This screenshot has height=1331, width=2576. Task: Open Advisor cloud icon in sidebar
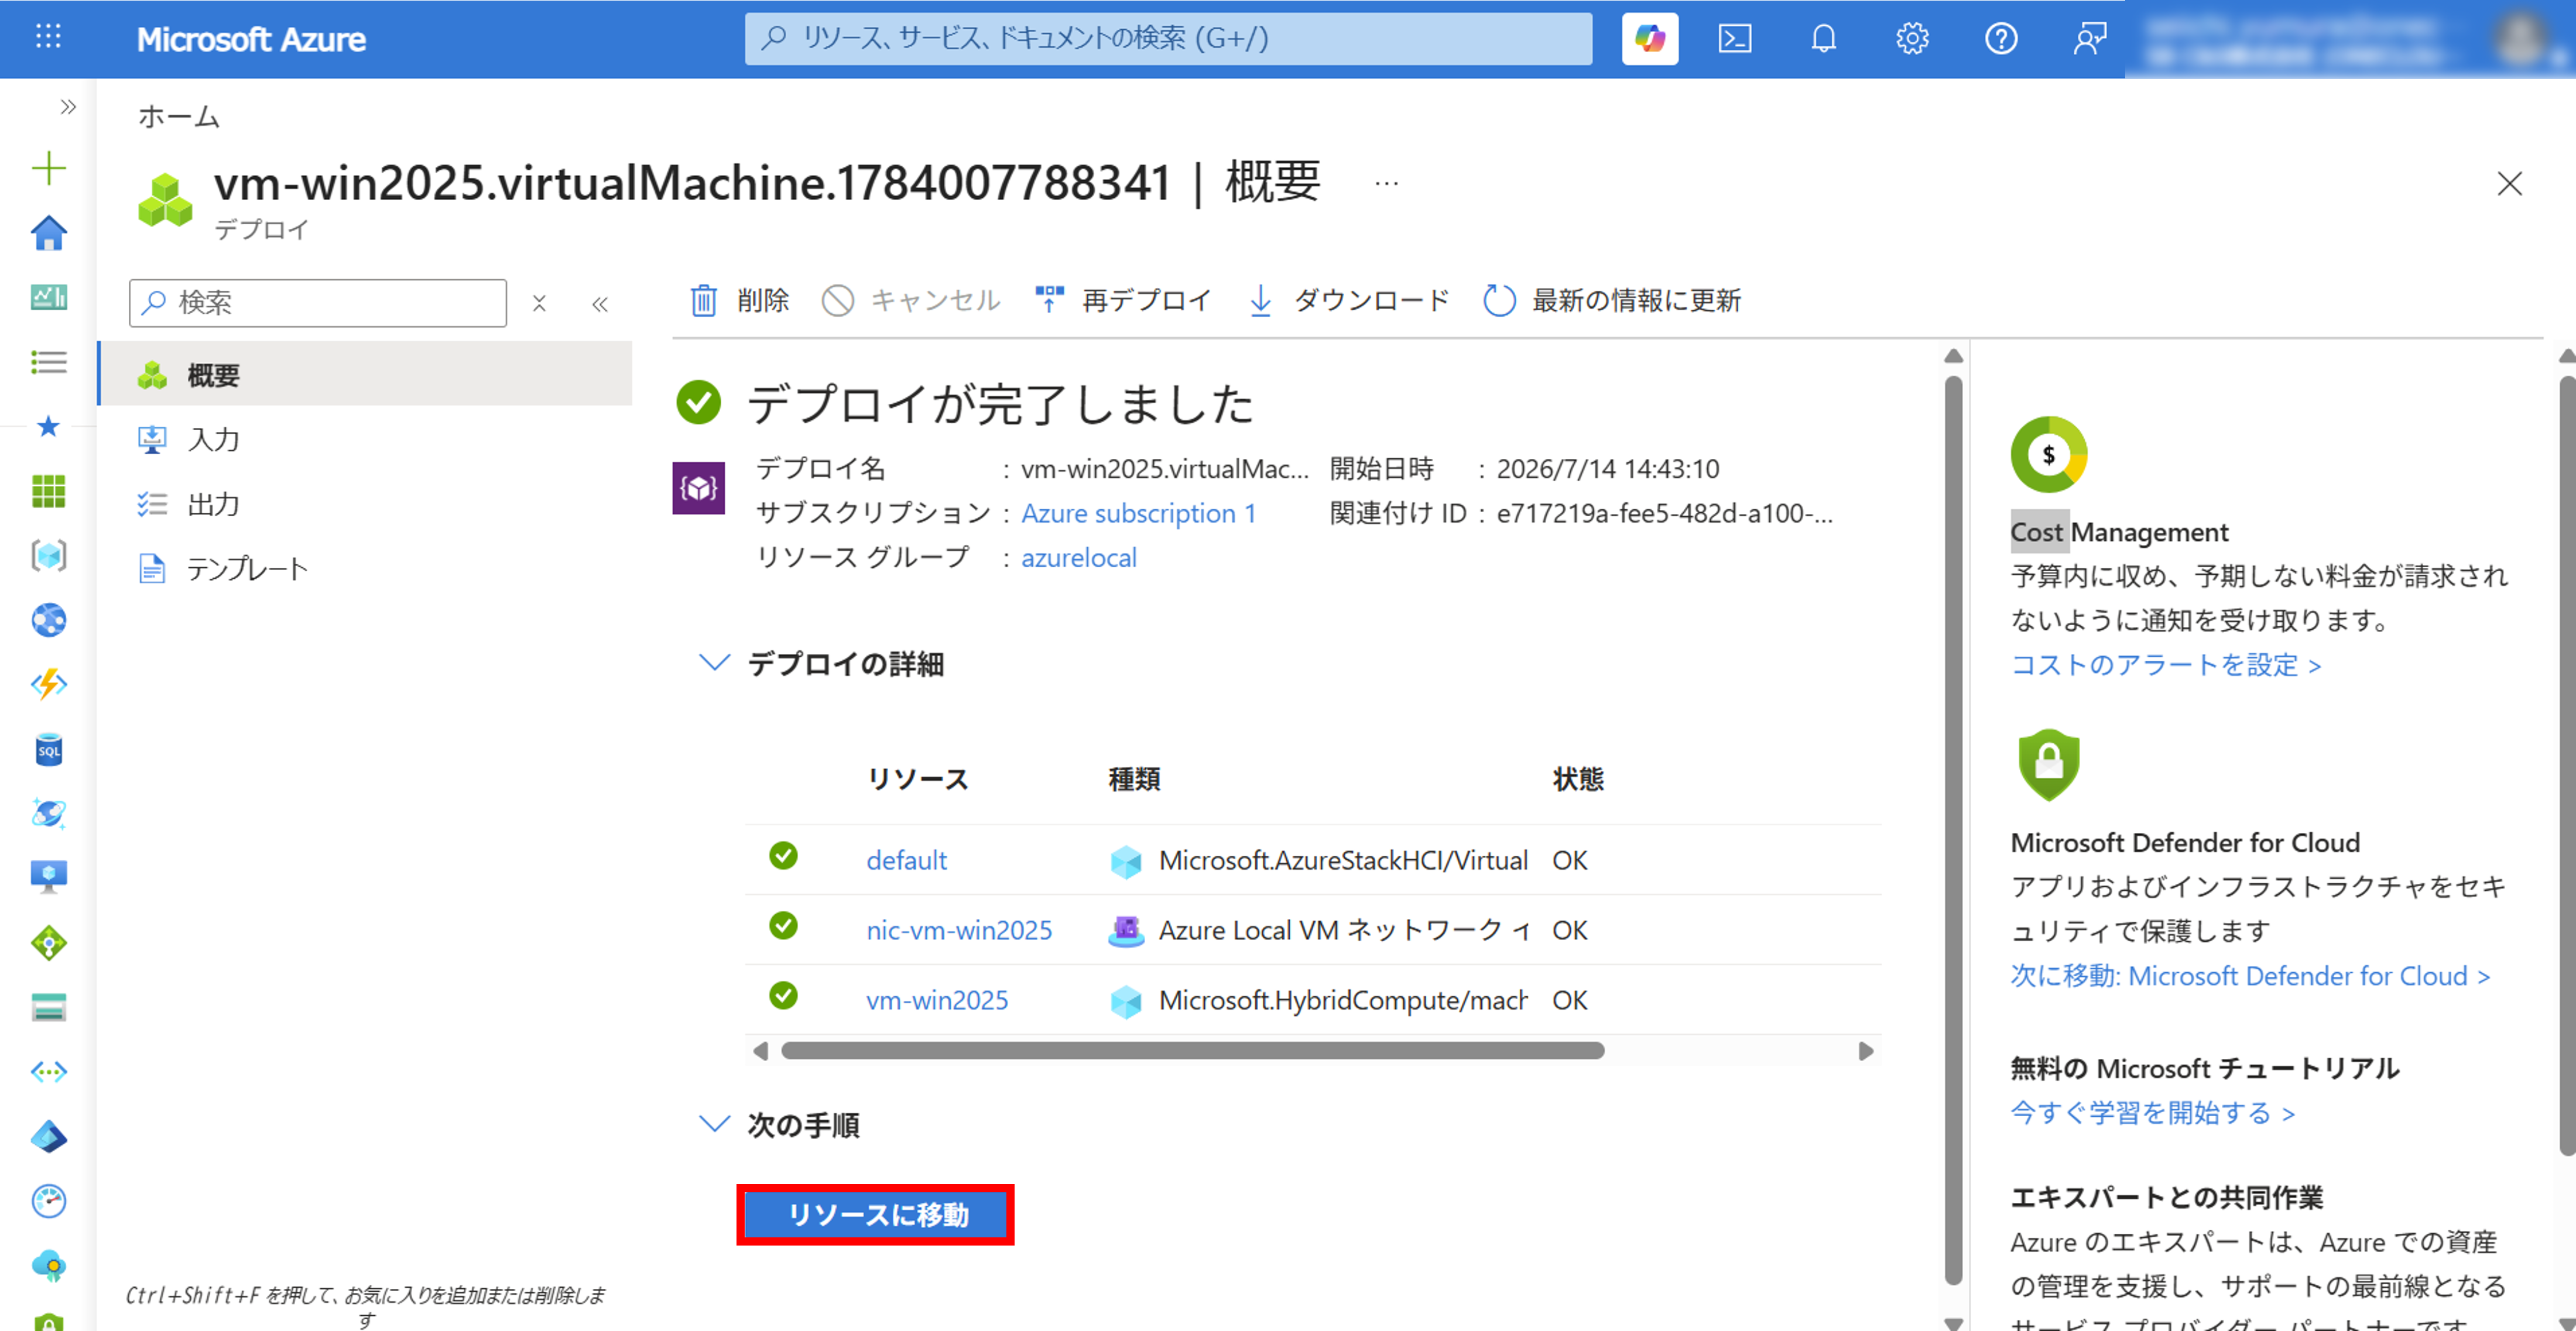coord(48,1266)
